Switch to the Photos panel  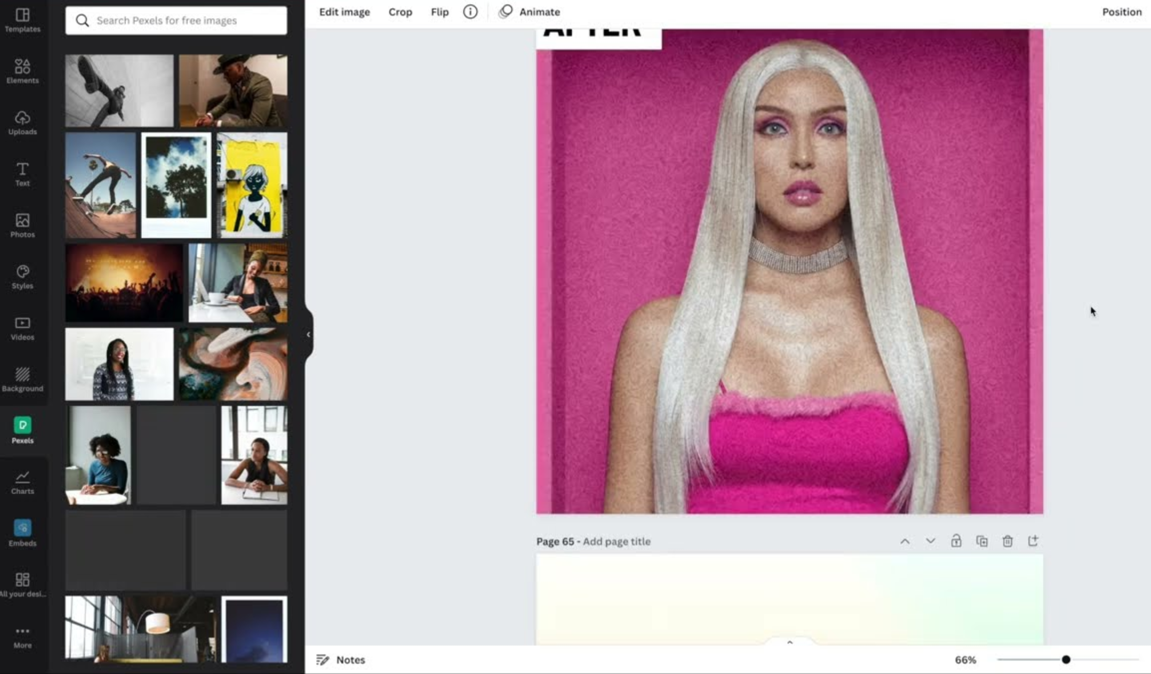point(22,225)
